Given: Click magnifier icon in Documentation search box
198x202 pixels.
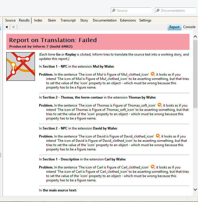Looking at the screenshot, I should pos(158,11).
